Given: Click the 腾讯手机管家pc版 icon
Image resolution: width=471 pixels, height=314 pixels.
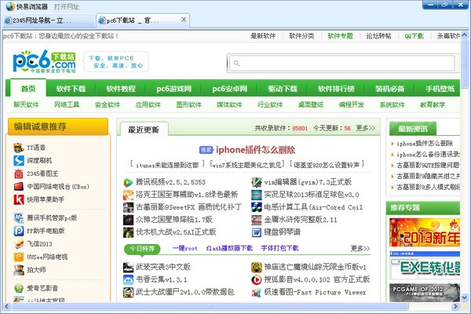Looking at the screenshot, I should coord(19,218).
